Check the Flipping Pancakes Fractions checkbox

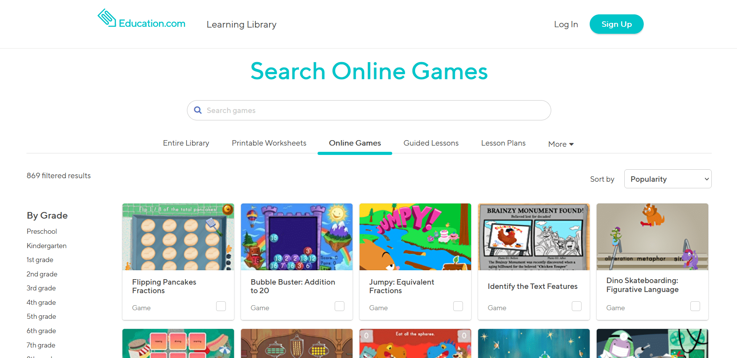pyautogui.click(x=221, y=306)
